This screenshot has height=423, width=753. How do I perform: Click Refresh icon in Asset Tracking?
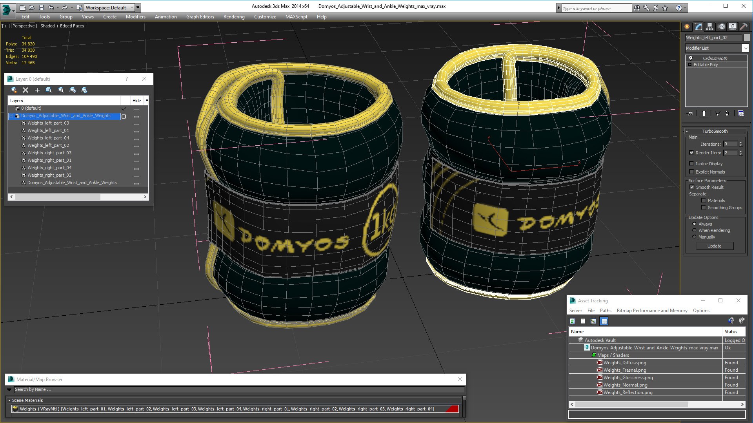[x=572, y=321]
